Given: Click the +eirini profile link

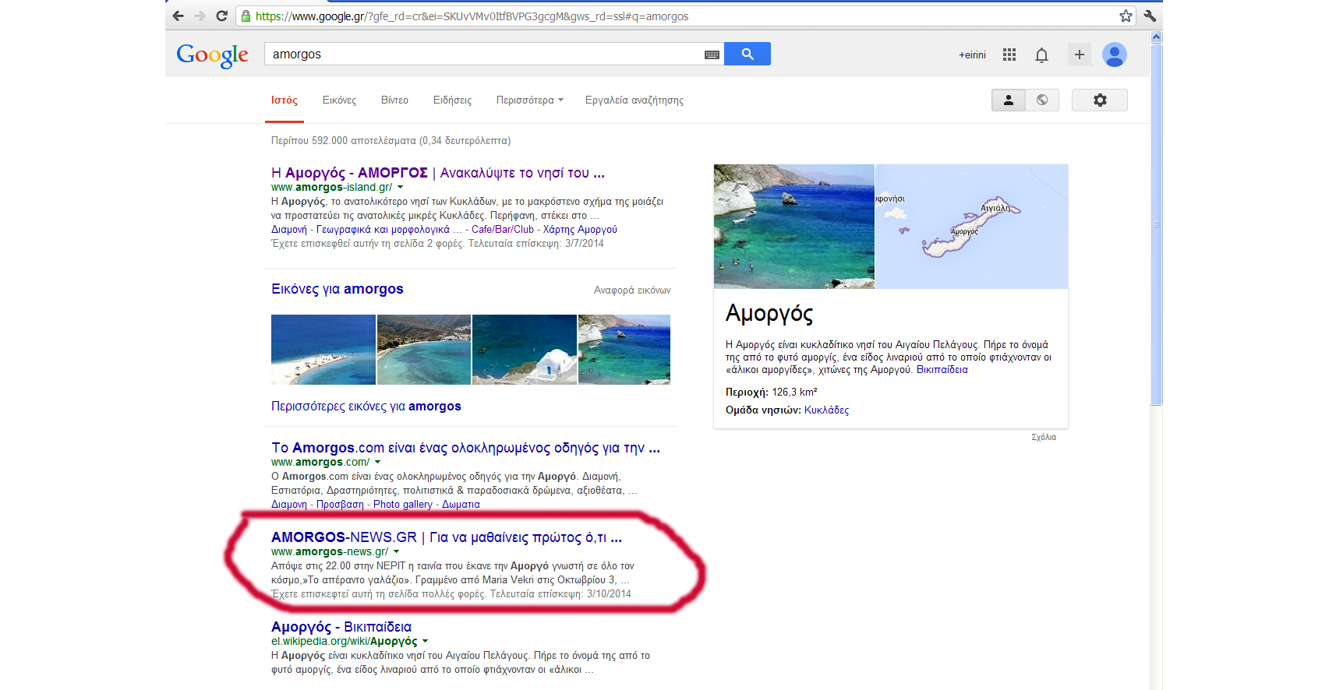Looking at the screenshot, I should point(972,55).
